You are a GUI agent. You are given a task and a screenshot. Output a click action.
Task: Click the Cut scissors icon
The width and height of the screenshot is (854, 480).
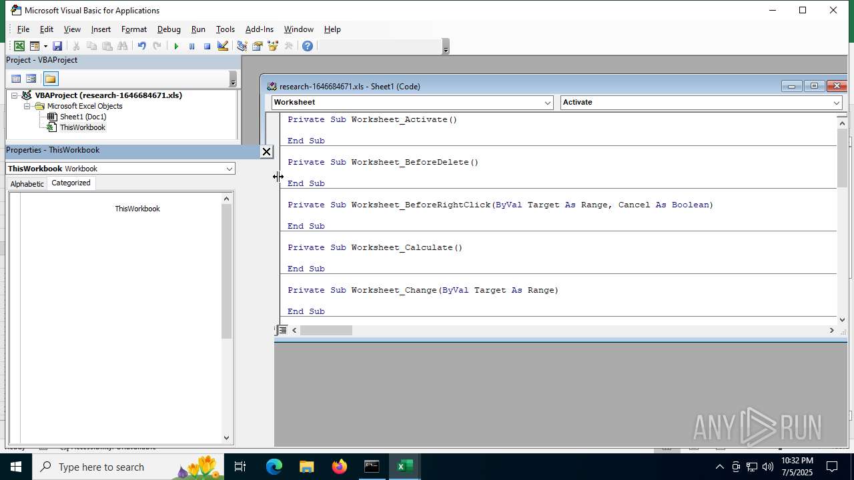click(77, 46)
